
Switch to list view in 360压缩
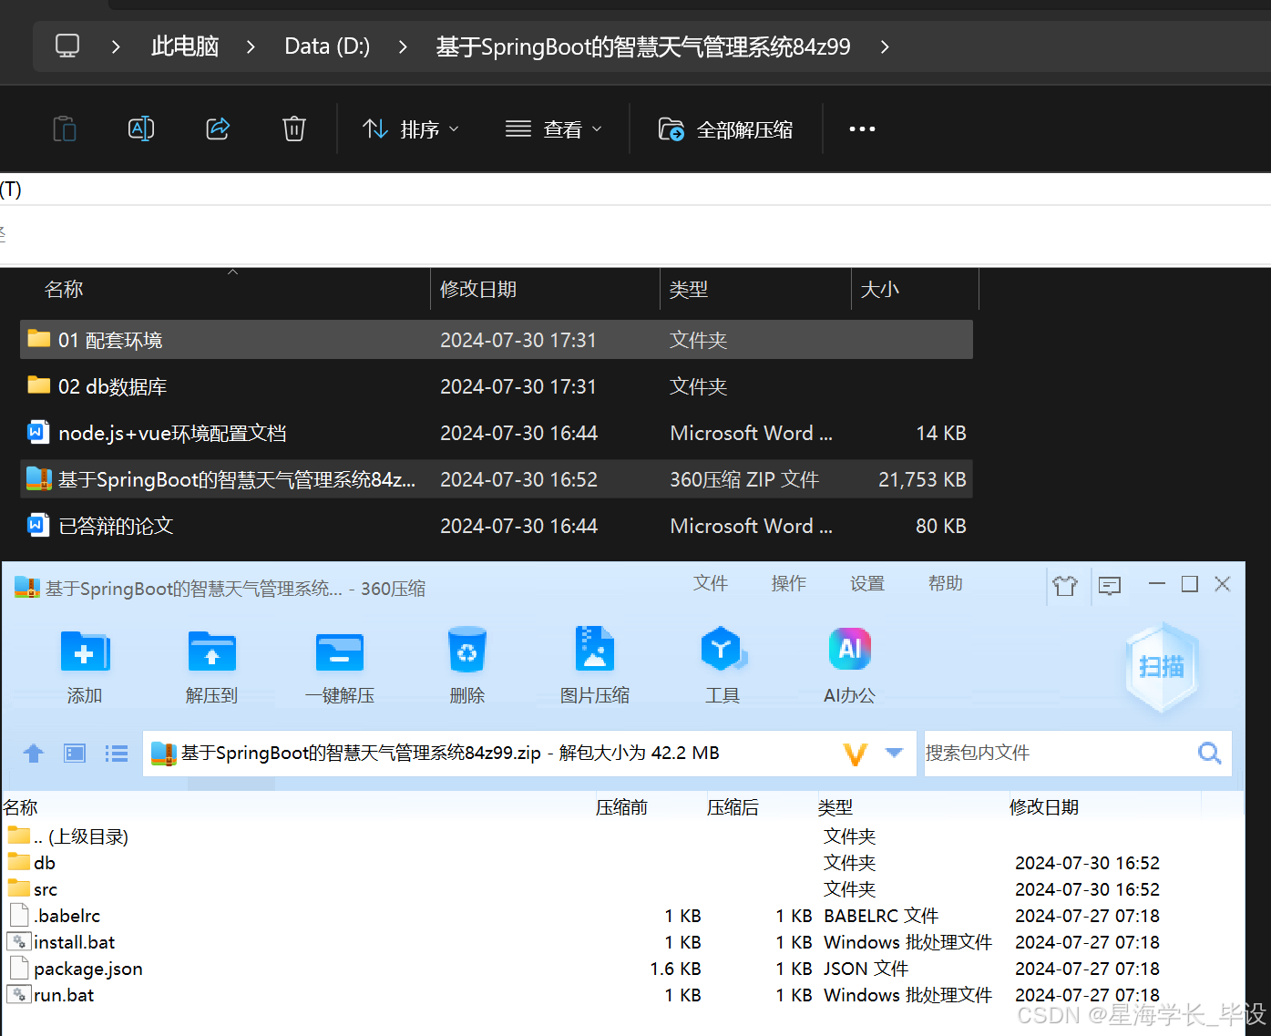click(x=117, y=754)
